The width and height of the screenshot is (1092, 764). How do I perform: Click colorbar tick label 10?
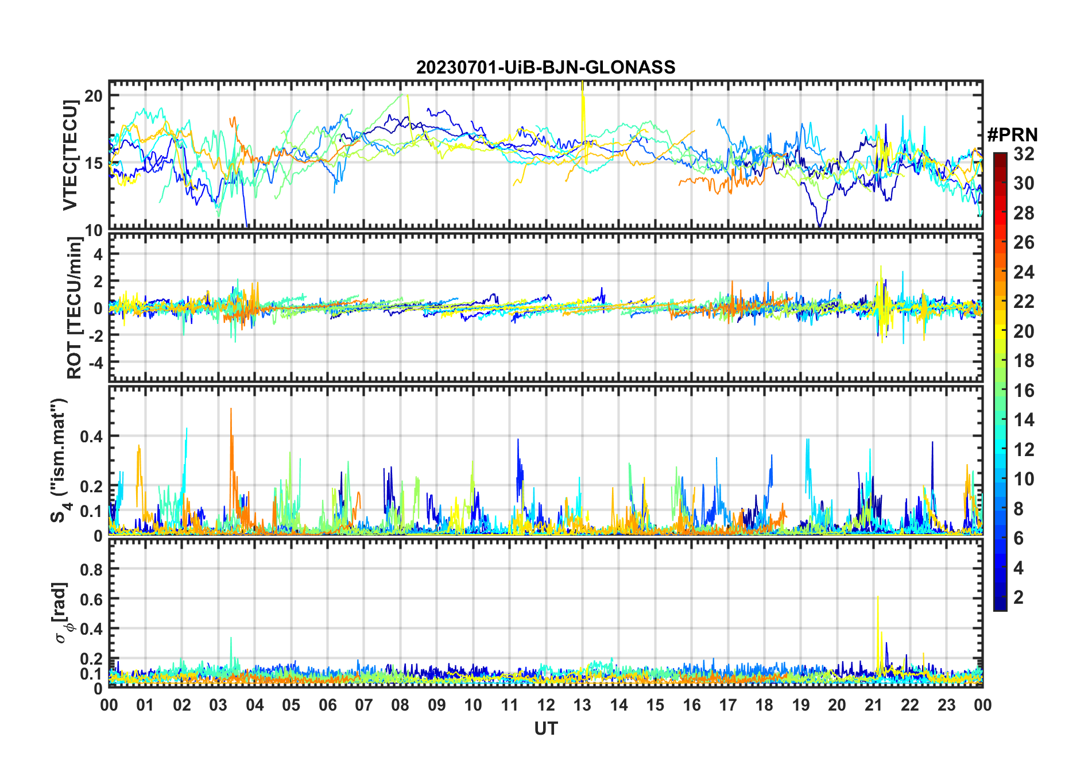(x=1024, y=479)
